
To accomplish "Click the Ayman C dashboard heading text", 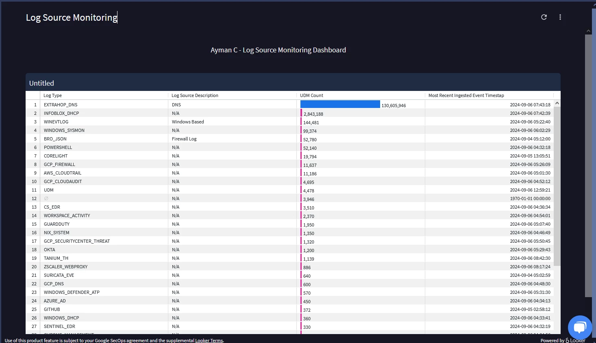I will (278, 50).
